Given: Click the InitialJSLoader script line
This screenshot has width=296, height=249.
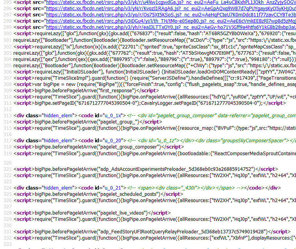Looking at the screenshot, I should (x=155, y=72).
